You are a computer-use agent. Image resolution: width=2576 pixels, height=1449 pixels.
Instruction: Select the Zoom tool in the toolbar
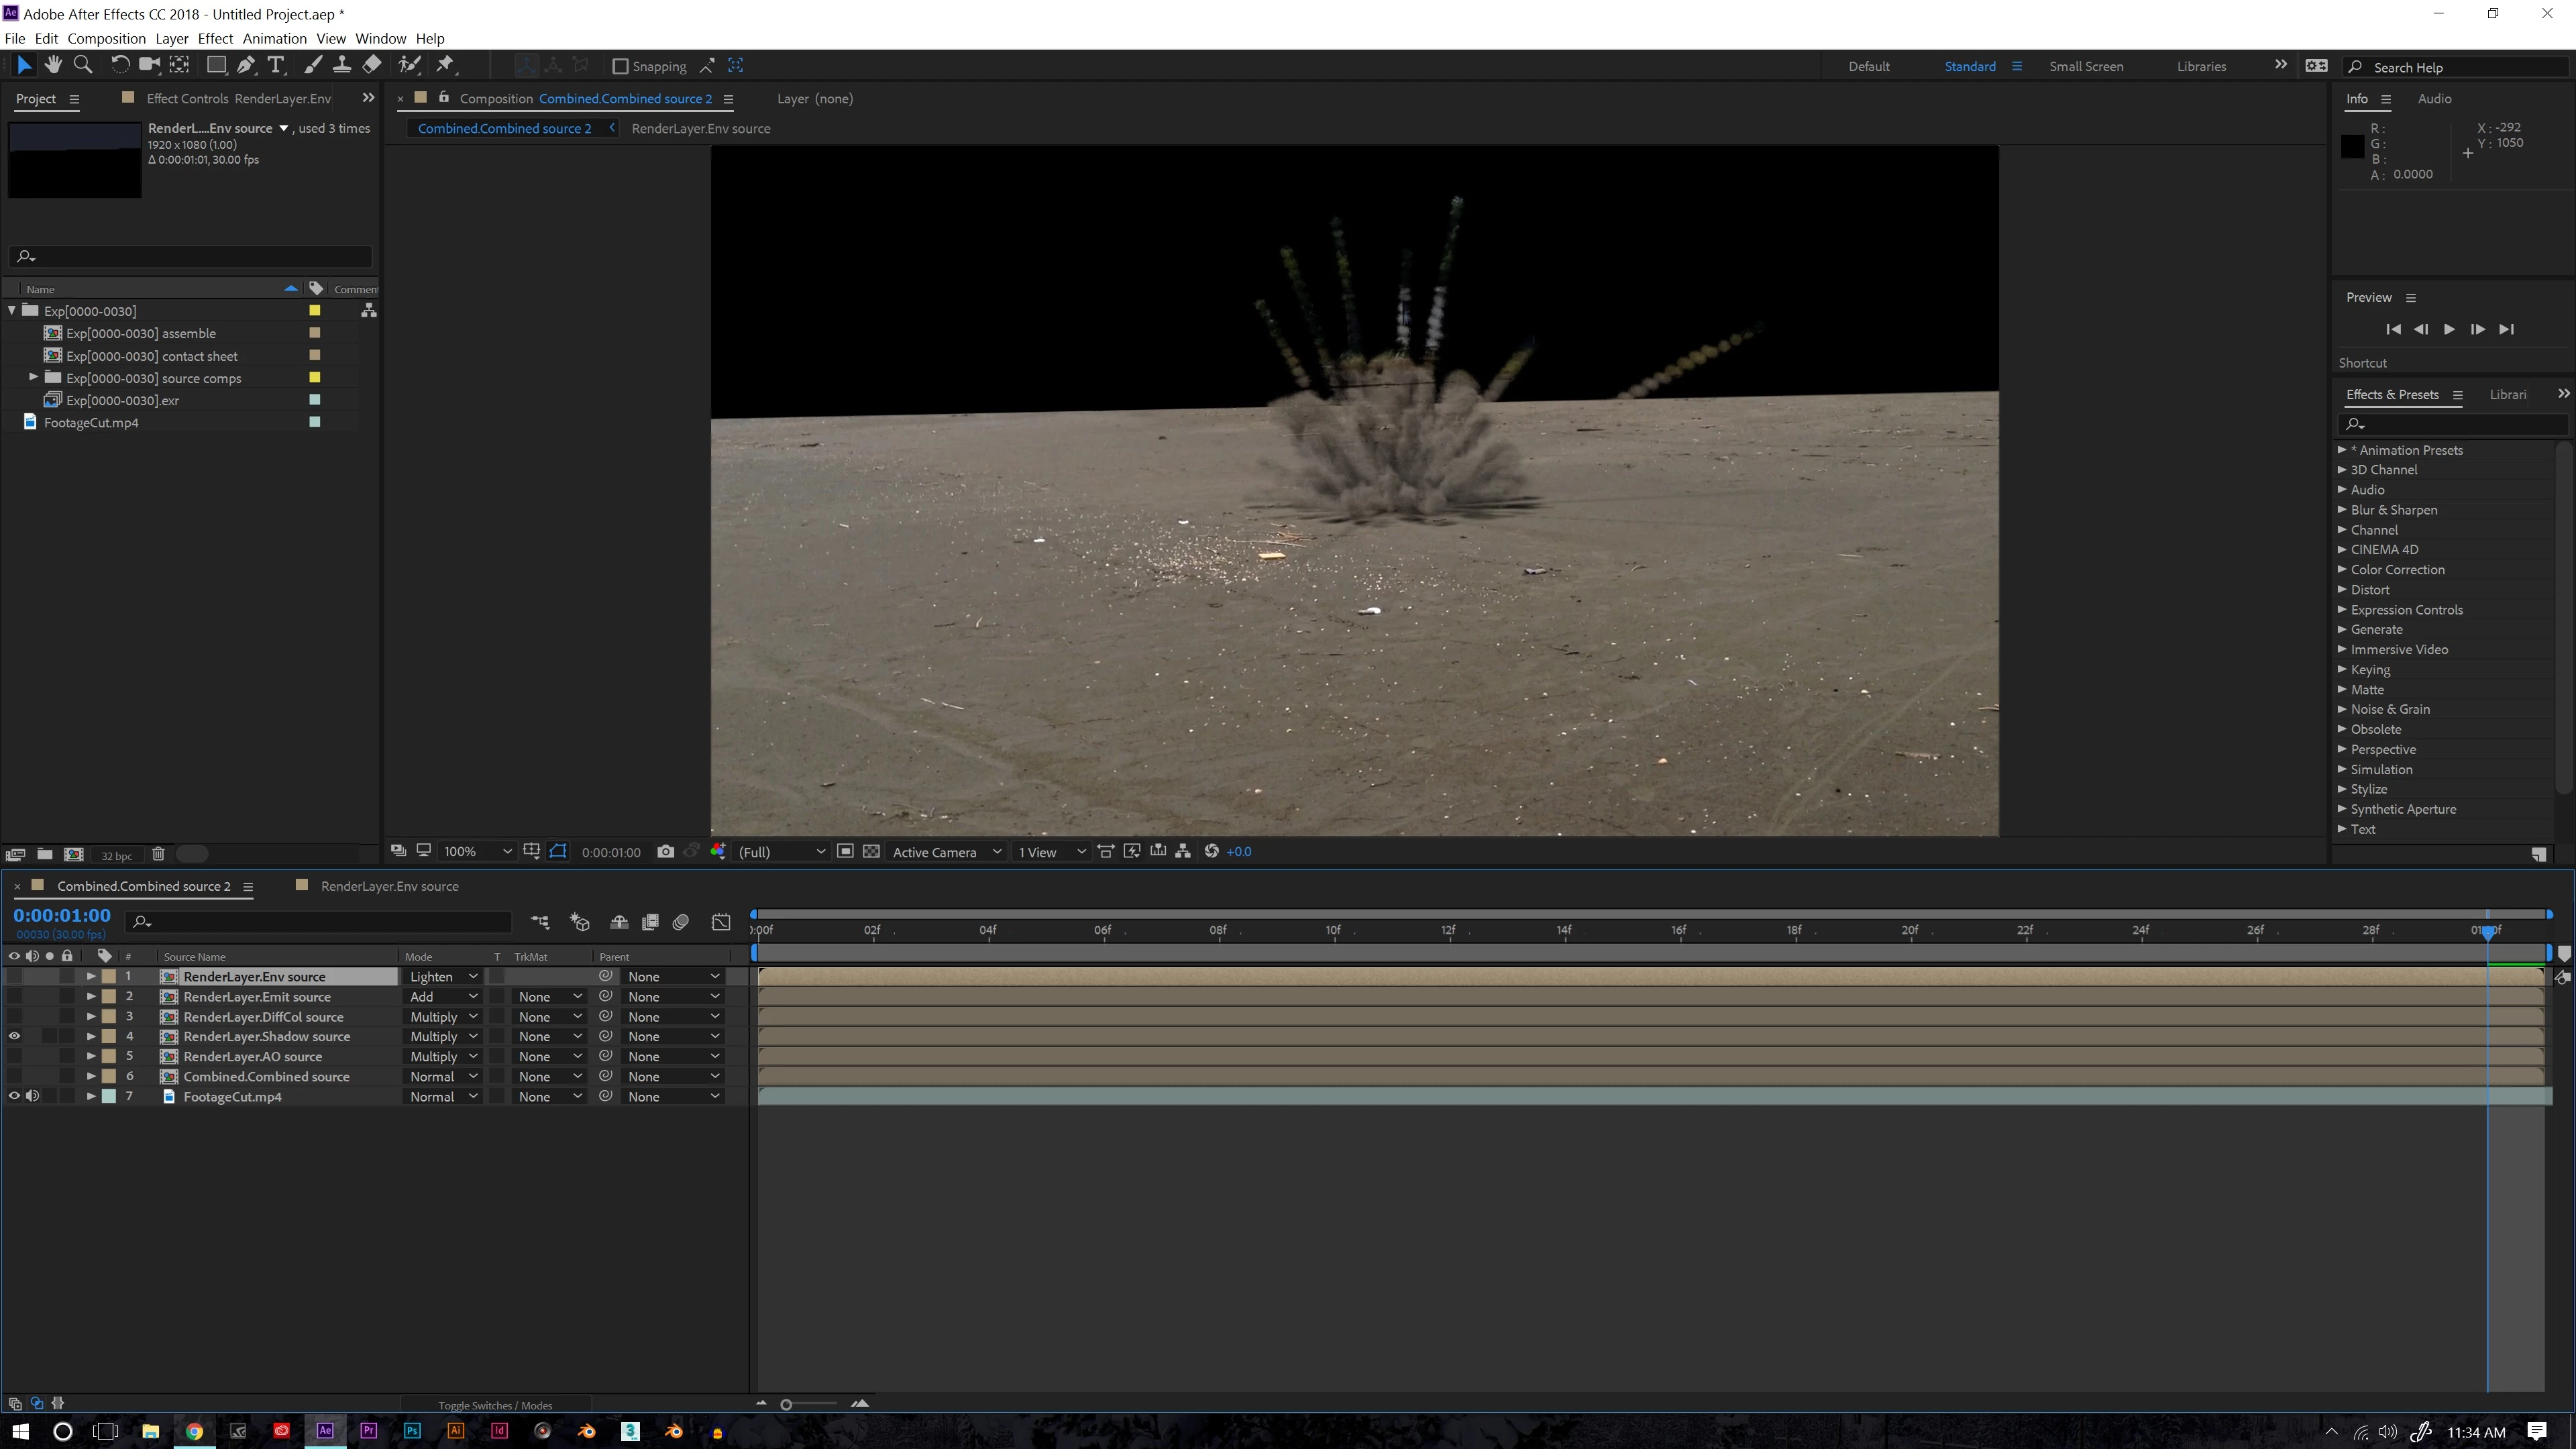[x=84, y=65]
